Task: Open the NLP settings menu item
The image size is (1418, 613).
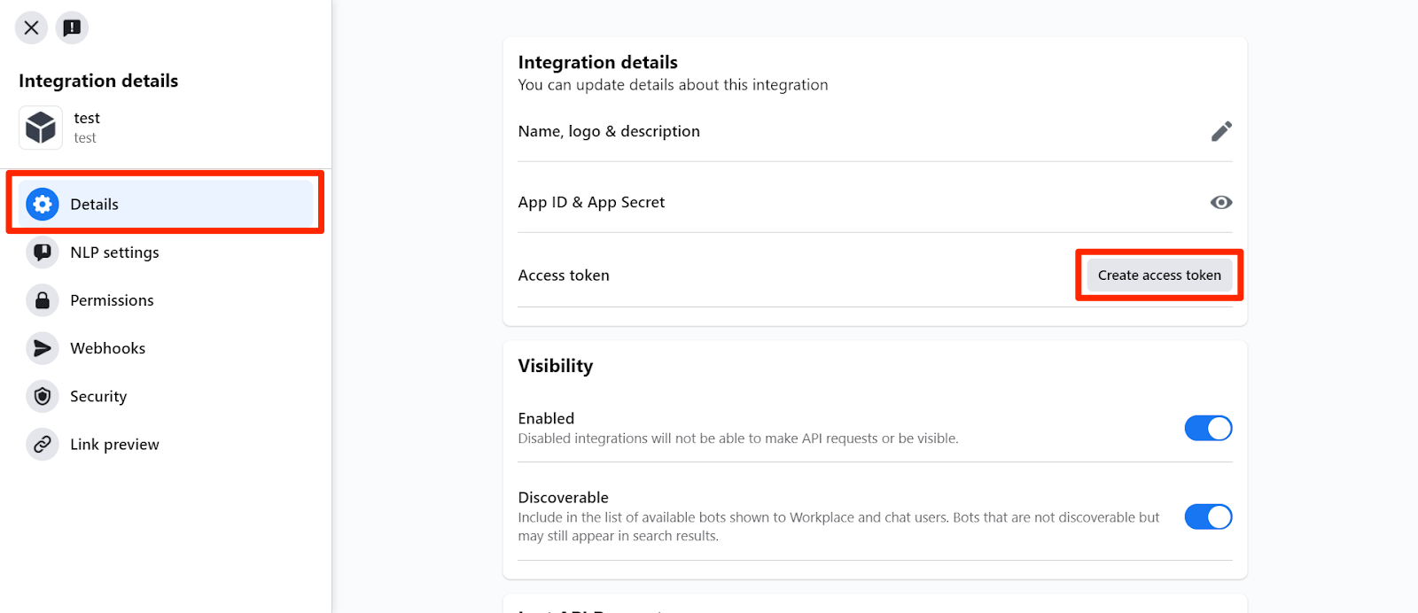Action: point(114,252)
